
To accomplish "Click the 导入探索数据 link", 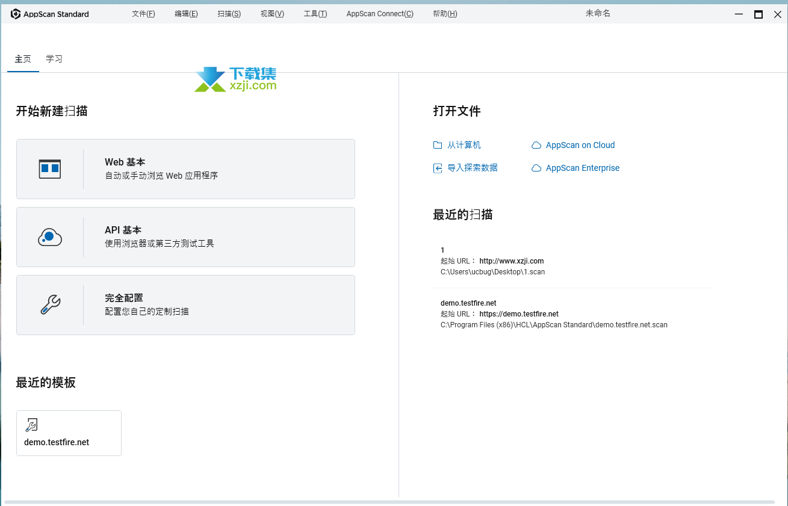I will (473, 168).
